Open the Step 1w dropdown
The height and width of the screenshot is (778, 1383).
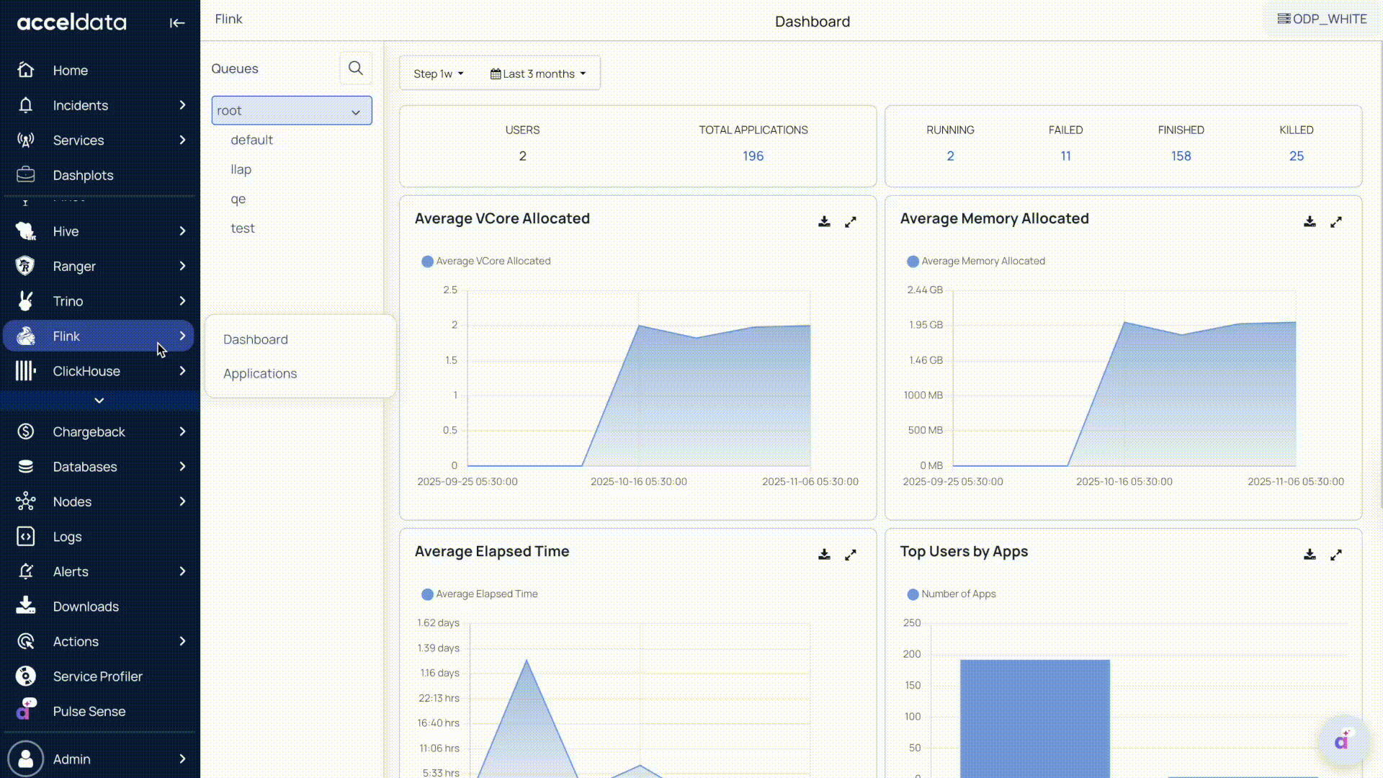(438, 73)
